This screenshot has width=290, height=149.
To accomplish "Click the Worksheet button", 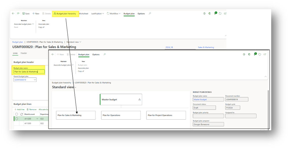I will click(x=84, y=14).
